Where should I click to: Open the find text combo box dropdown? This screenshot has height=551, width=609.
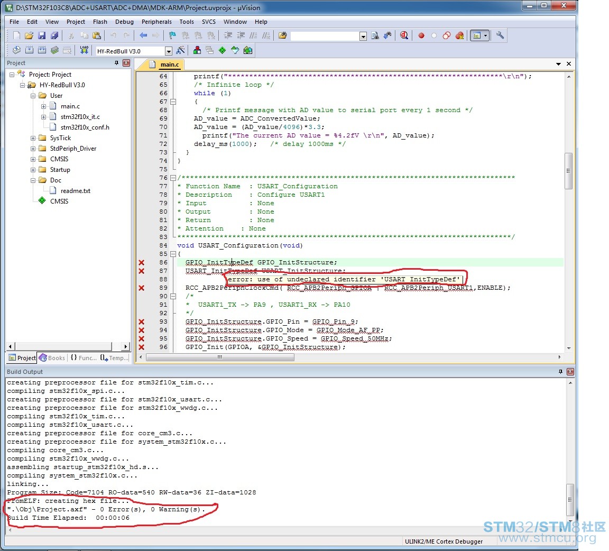[x=363, y=36]
